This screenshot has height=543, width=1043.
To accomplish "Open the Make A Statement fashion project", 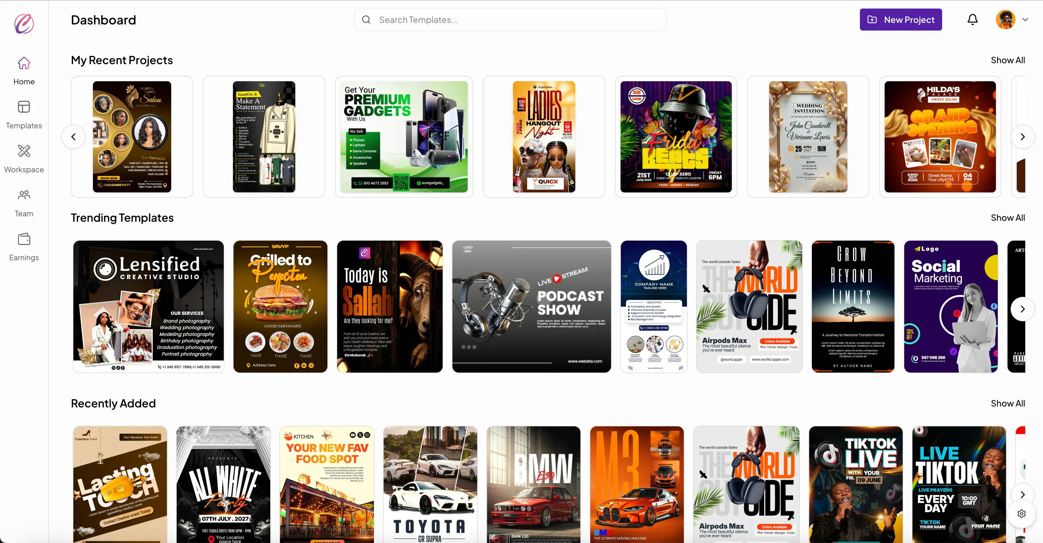I will [264, 137].
